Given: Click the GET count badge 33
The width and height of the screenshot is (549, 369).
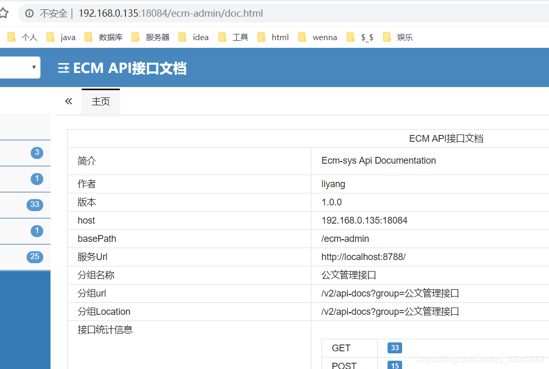Looking at the screenshot, I should pyautogui.click(x=395, y=348).
